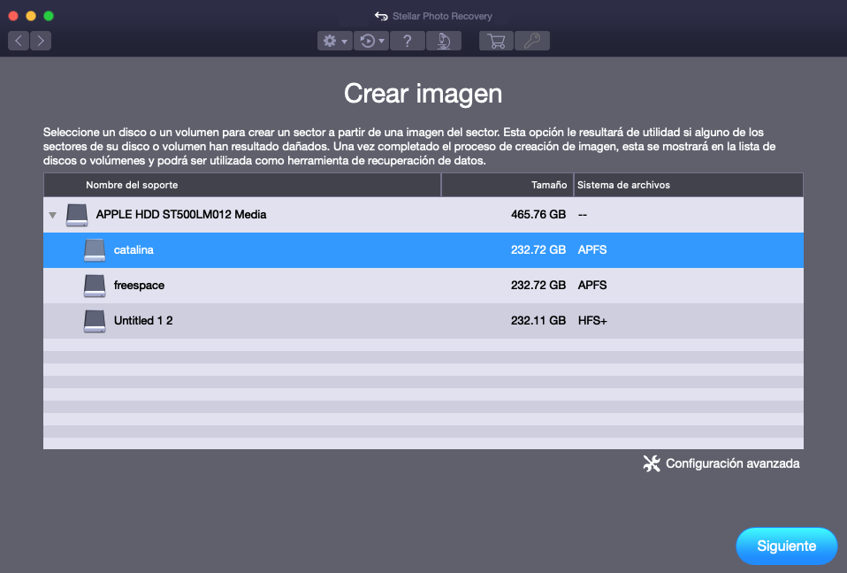Click the key activation icon
This screenshot has width=847, height=573.
coord(532,41)
